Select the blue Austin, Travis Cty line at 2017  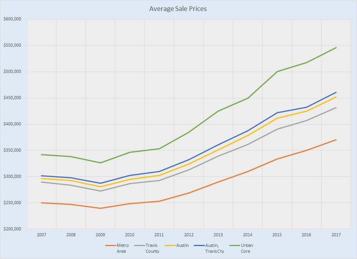[336, 92]
